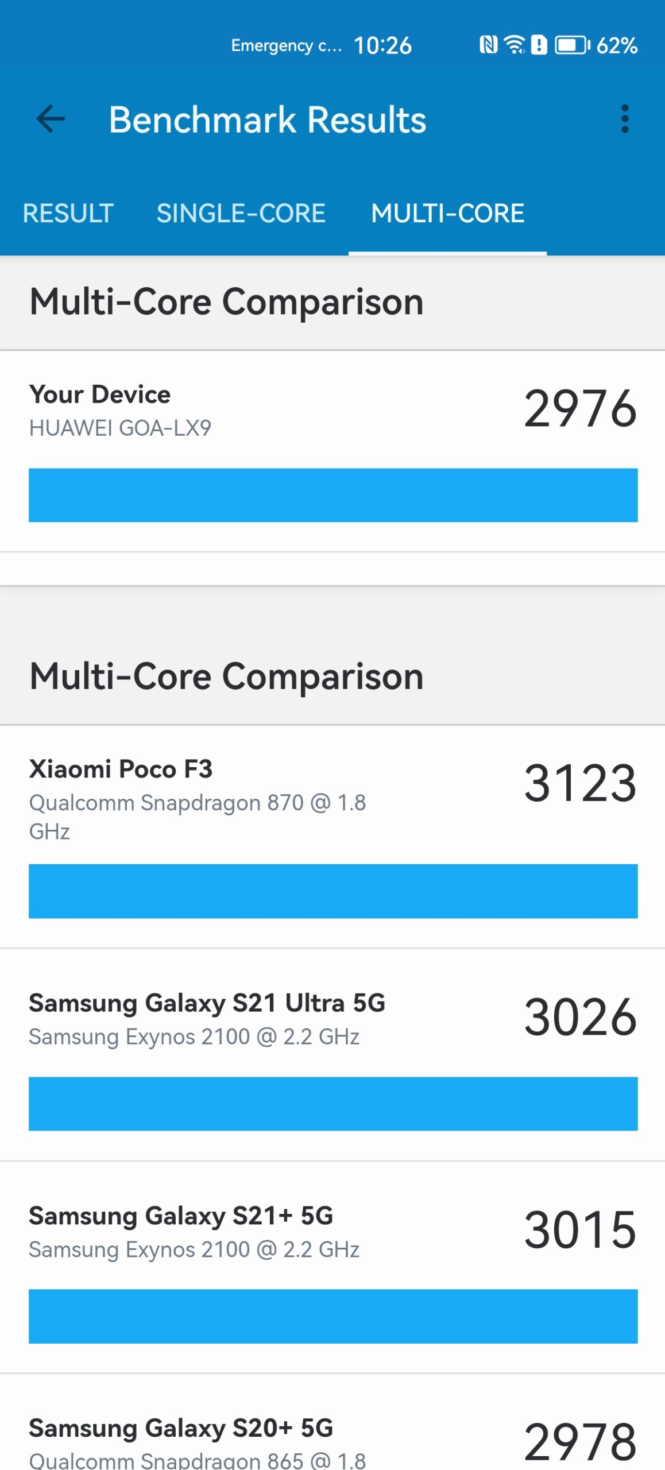Open Samsung Galaxy S20+ 5G entry
665x1470 pixels.
pyautogui.click(x=332, y=1422)
